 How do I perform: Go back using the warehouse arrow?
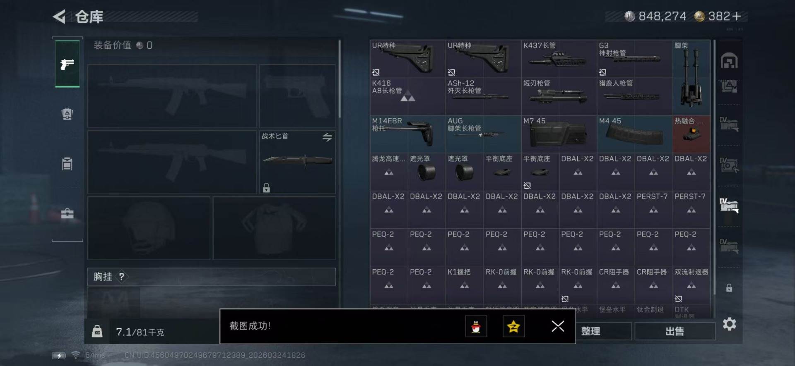tap(59, 17)
